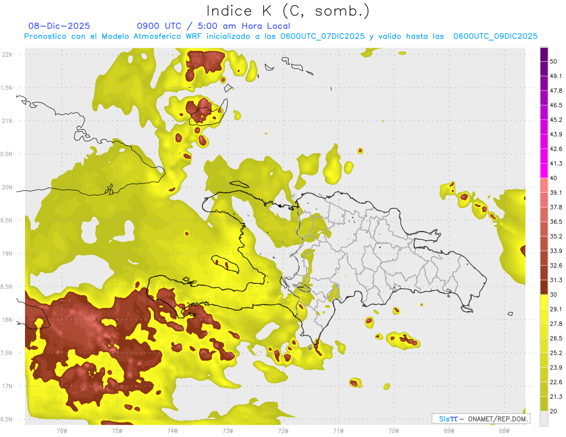566x437 pixels.
Task: Click the colorbar value "26.5"
Action: (556, 338)
